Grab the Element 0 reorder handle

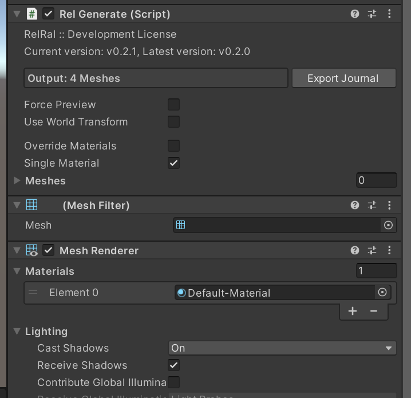click(x=33, y=292)
